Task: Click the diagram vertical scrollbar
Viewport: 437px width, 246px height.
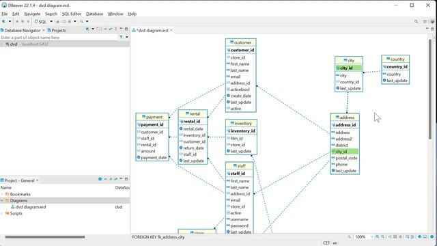Action: [x=430, y=90]
